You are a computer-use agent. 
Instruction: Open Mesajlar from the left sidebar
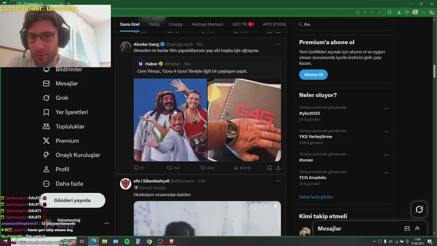(60, 83)
